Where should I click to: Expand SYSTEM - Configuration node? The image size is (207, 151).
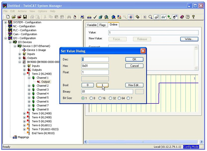click(x=6, y=22)
